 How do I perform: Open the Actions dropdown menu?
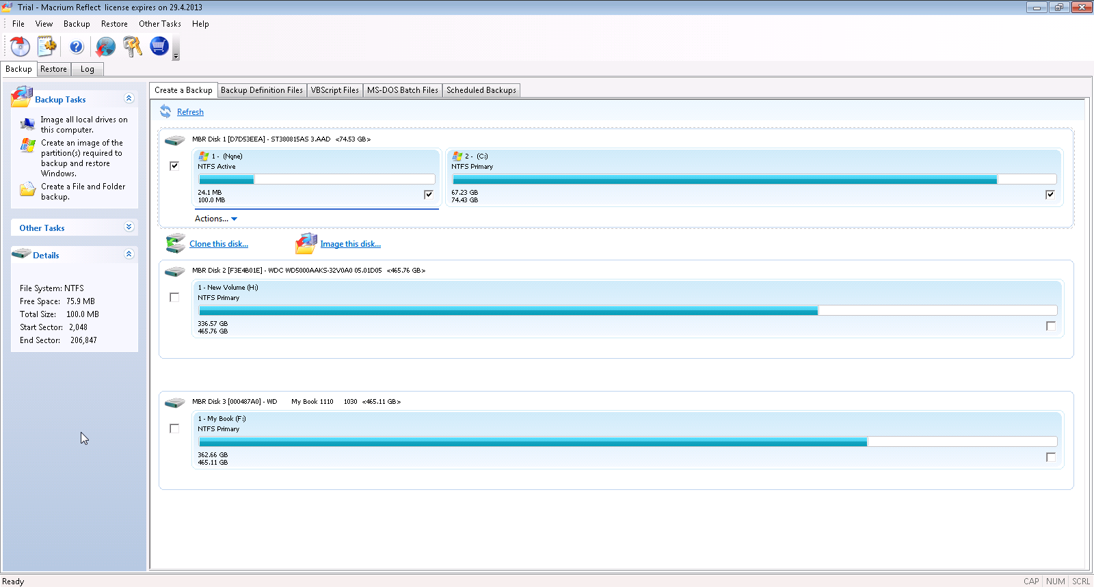(x=216, y=219)
